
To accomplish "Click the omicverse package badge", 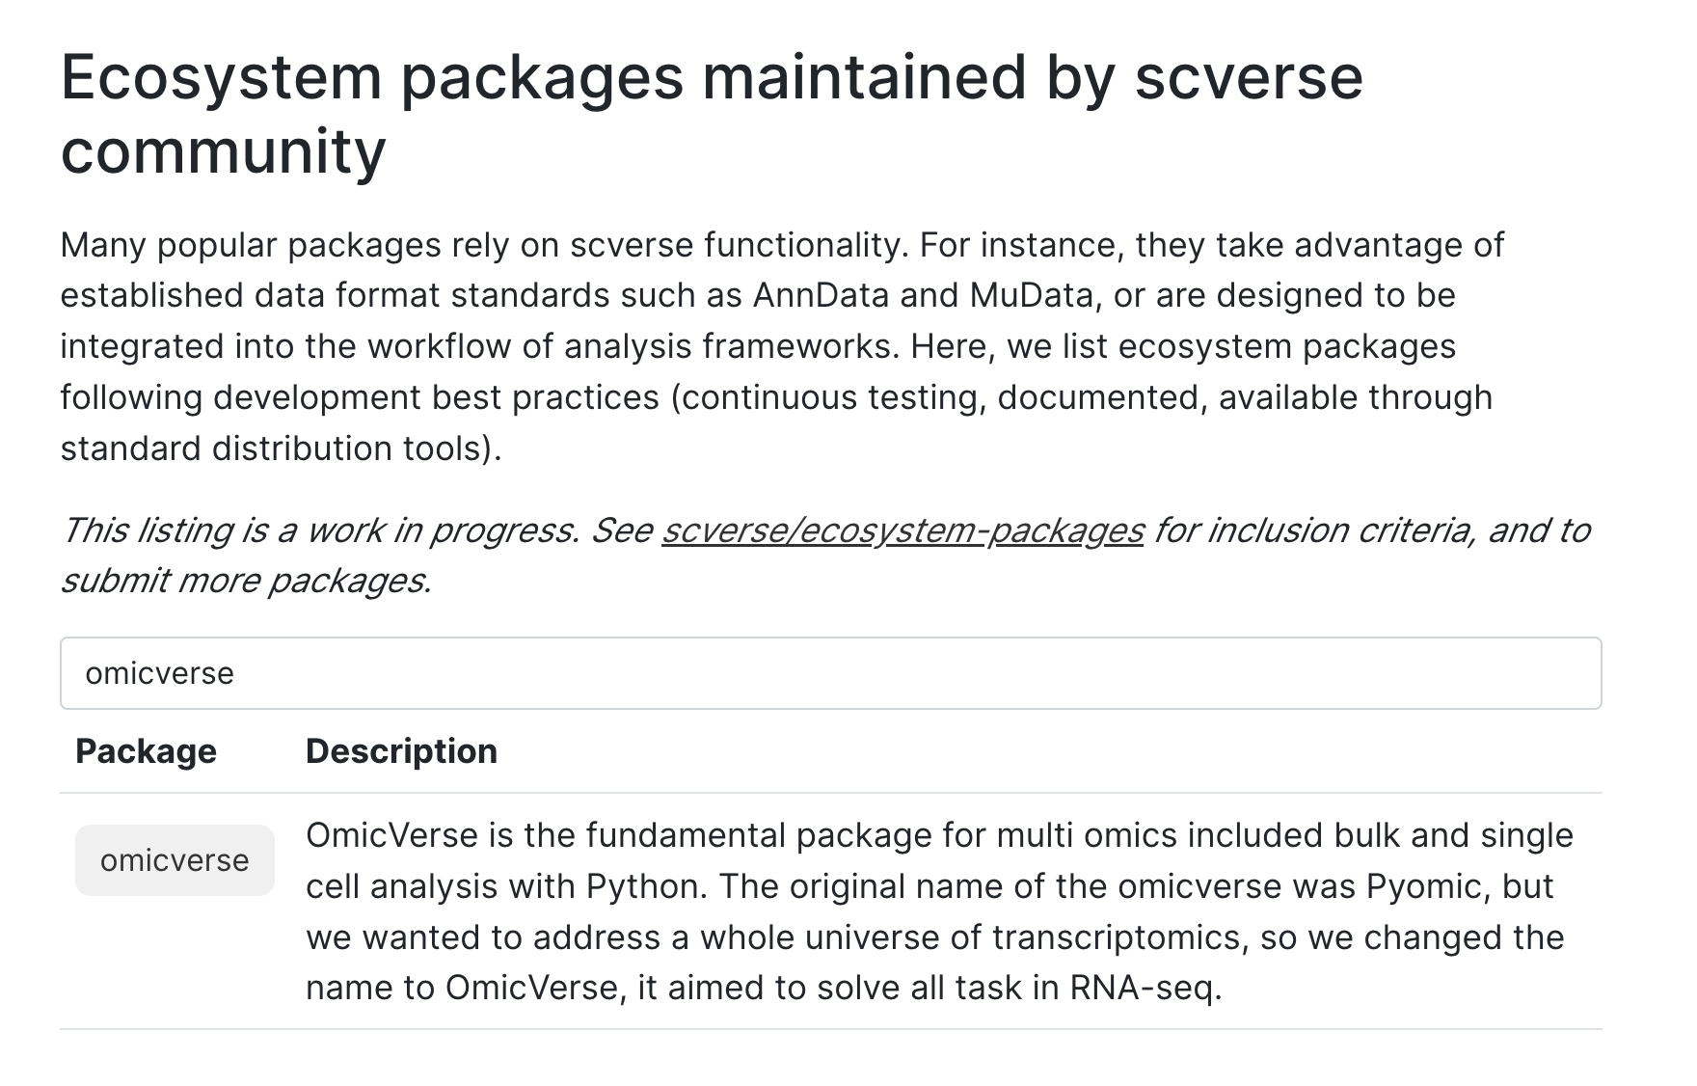I will (x=174, y=858).
